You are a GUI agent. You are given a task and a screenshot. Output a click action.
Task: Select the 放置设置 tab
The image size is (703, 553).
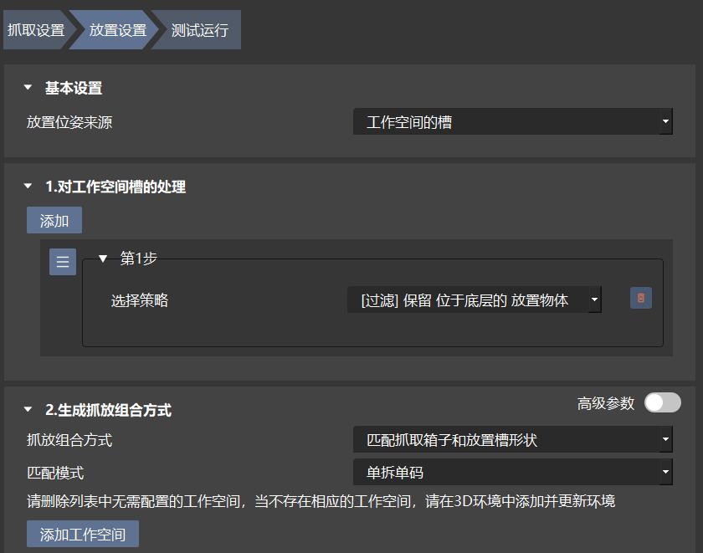[117, 30]
